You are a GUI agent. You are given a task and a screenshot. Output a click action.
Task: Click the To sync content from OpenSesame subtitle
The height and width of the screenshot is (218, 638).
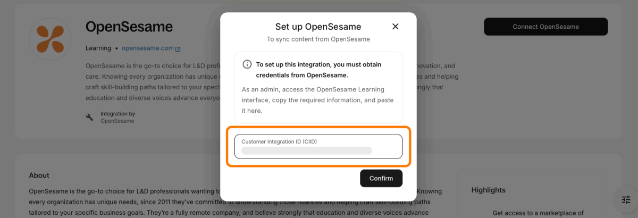pos(318,39)
